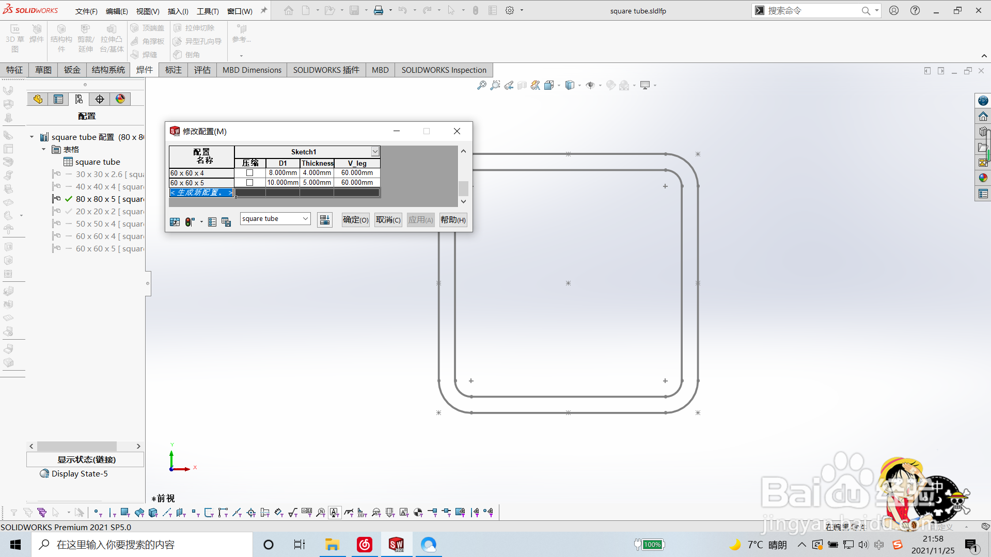Viewport: 991px width, 557px height.
Task: Open the 文件(F) menu
Action: pyautogui.click(x=86, y=11)
